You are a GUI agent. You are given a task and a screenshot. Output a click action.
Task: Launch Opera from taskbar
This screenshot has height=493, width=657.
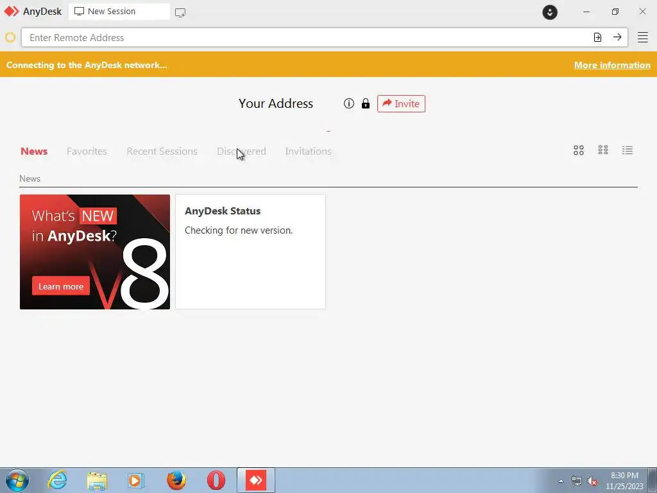point(216,480)
